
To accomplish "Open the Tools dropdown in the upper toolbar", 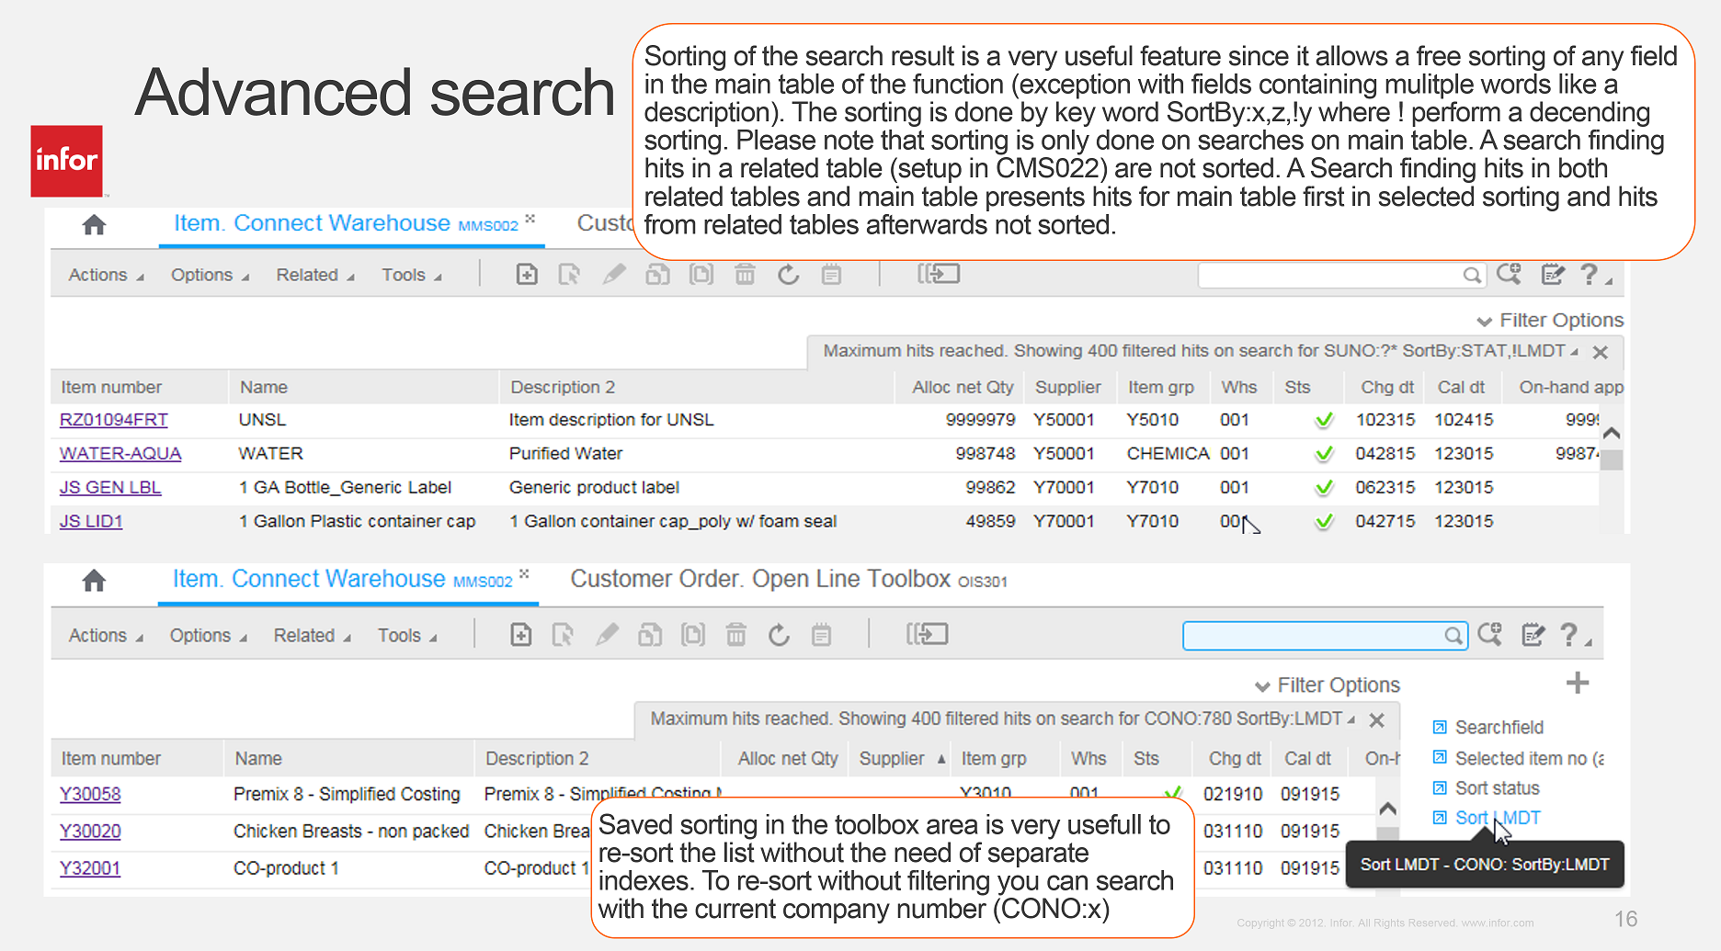I will click(411, 275).
